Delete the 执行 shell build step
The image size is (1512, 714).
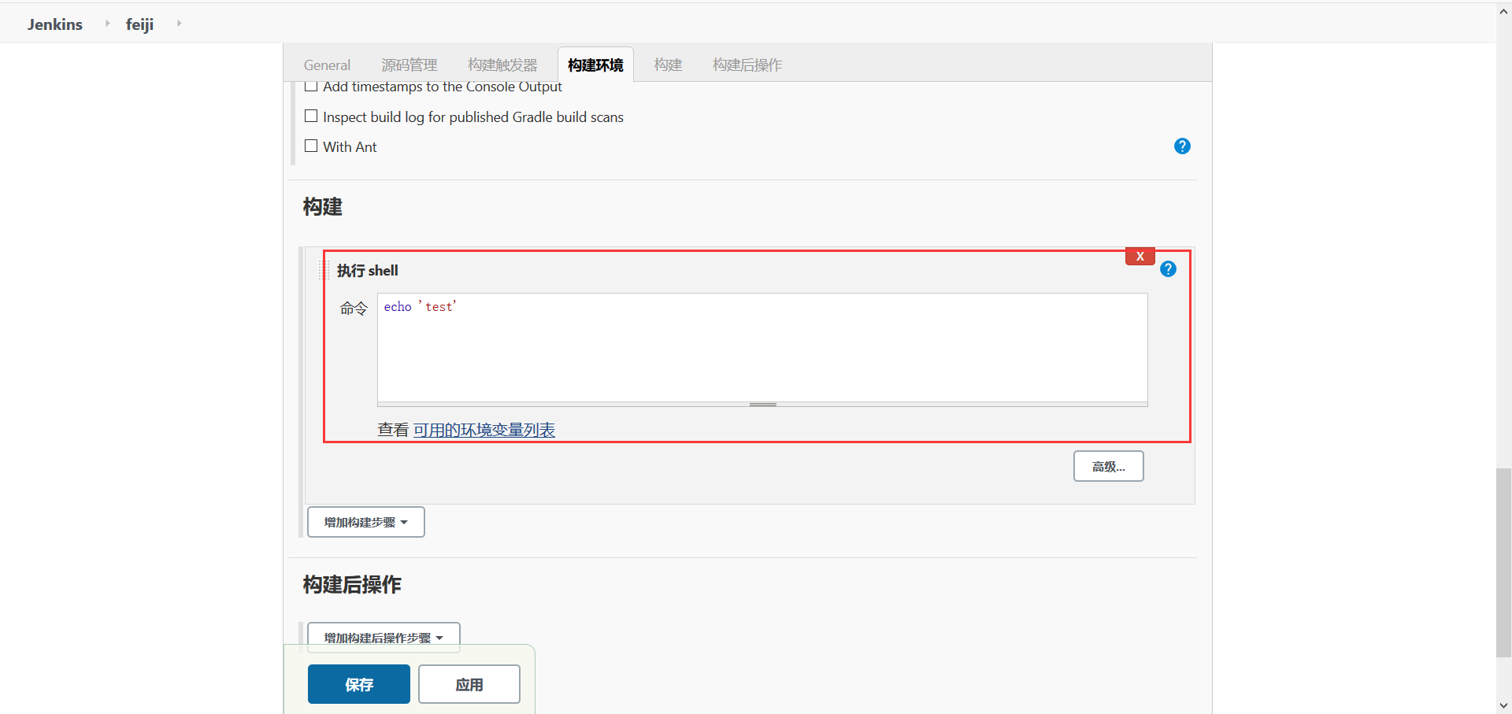point(1140,257)
